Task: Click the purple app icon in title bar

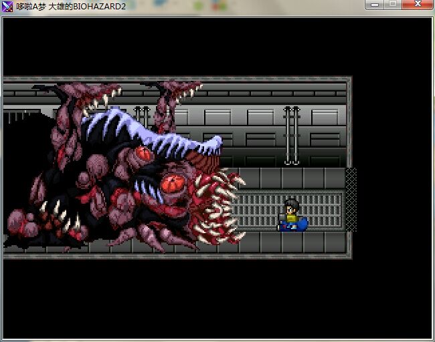Action: 7,6
